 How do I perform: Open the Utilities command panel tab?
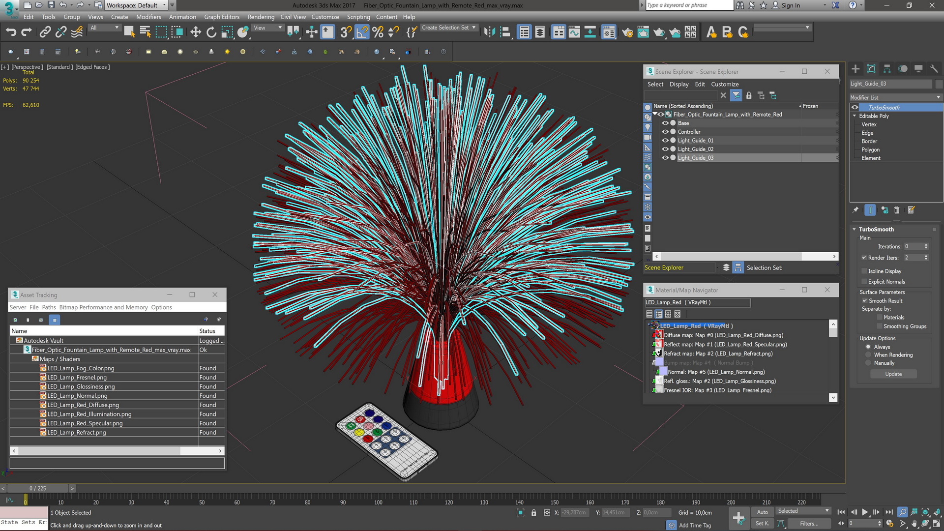point(934,69)
